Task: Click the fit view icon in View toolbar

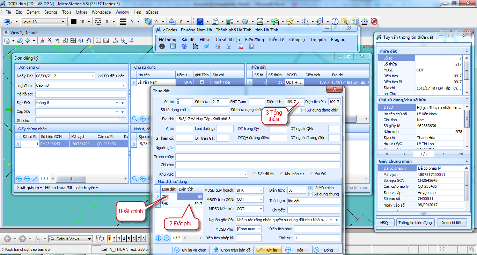Action: [73, 40]
